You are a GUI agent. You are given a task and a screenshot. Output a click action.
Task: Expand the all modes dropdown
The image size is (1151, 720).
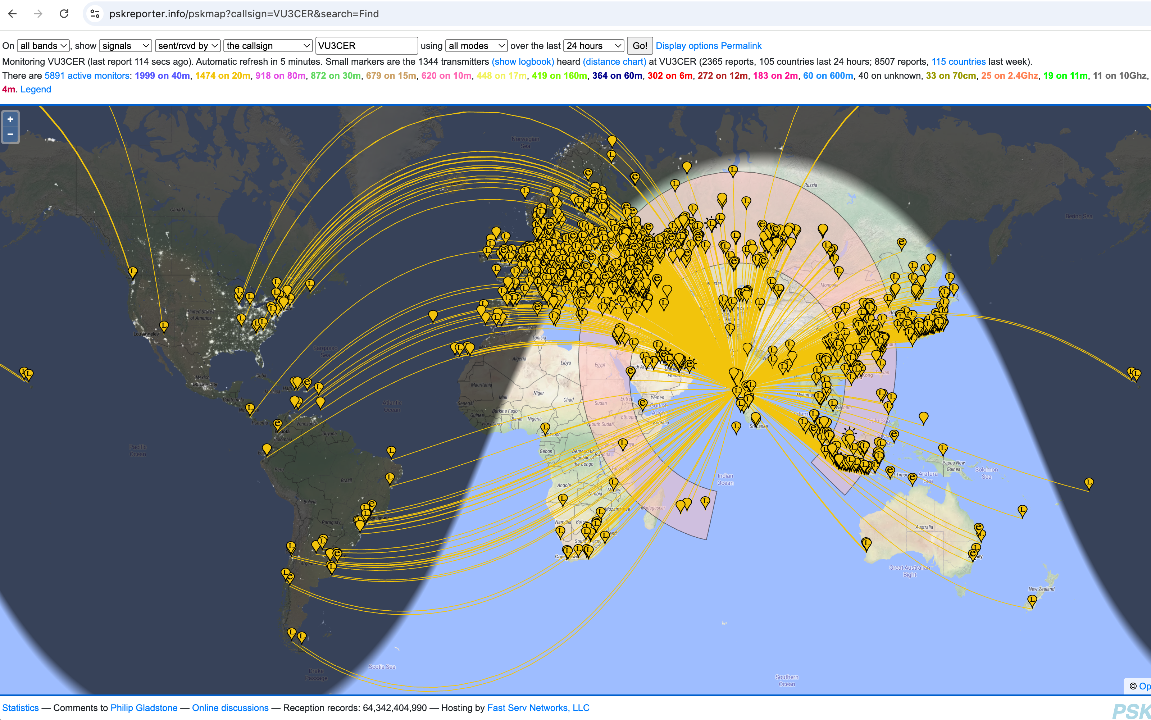(476, 46)
